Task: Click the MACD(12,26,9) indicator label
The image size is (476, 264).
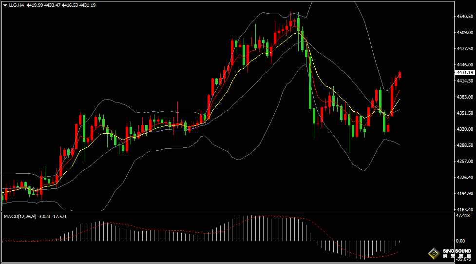Action: (x=20, y=217)
